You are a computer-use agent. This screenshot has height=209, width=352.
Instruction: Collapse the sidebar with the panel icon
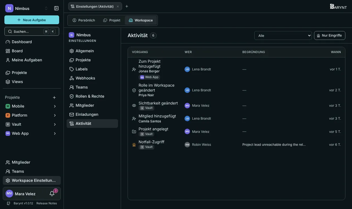click(56, 8)
